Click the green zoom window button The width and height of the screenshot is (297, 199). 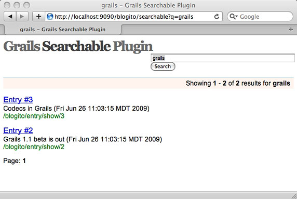pyautogui.click(x=26, y=5)
